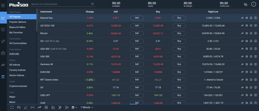Open My Favorites list
The height and width of the screenshot is (111, 259).
click(x=16, y=33)
